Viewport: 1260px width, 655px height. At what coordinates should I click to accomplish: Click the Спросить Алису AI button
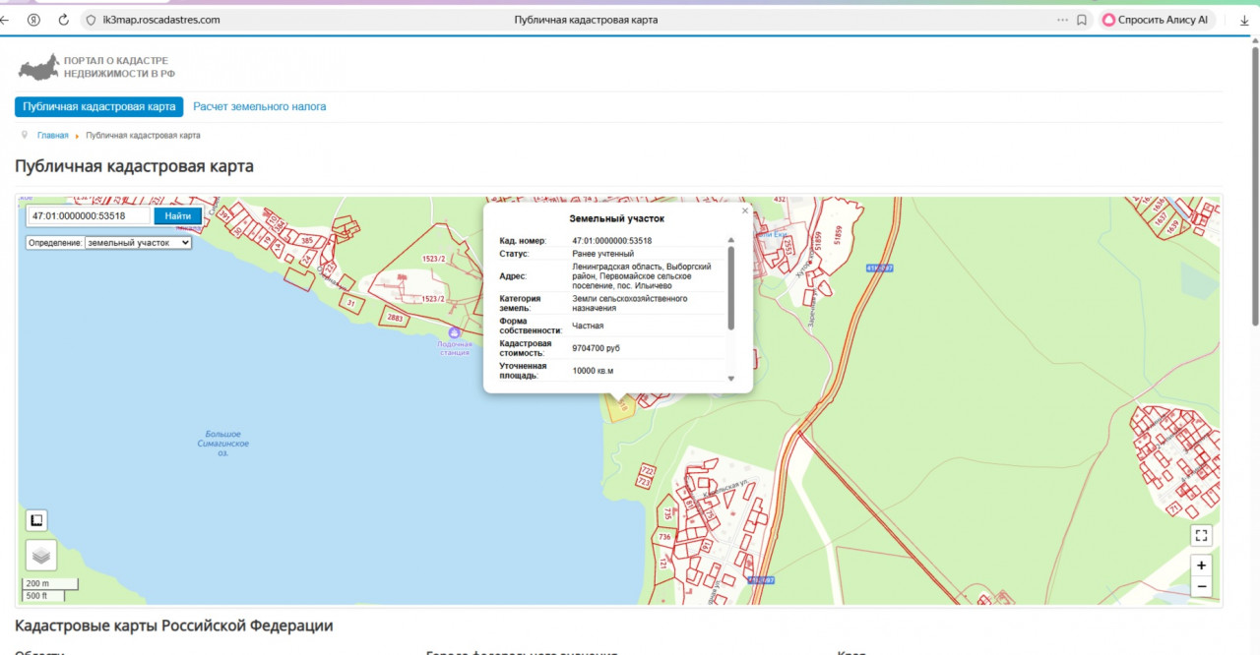click(1156, 20)
